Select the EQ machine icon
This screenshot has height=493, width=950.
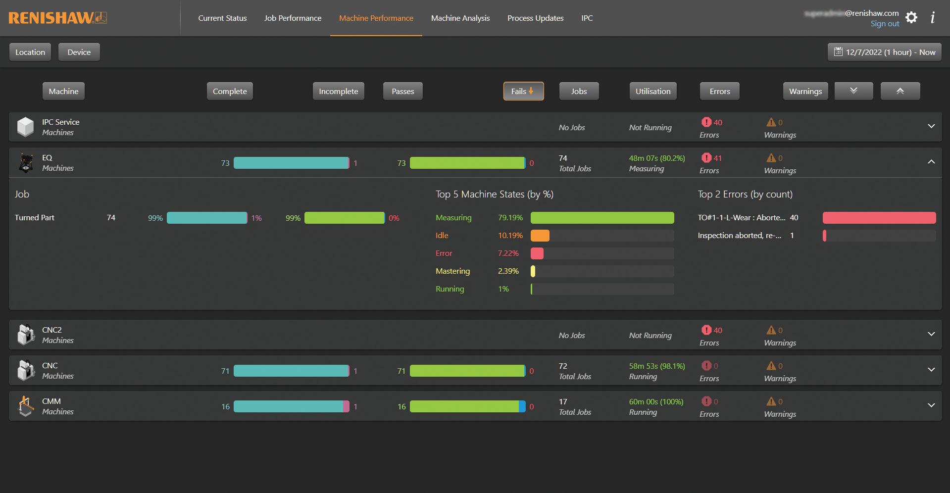pos(26,163)
